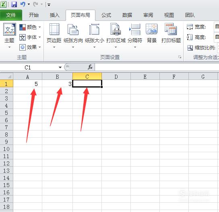
Task: Expand the 颜色 theme colors dropdown
Action: point(40,27)
